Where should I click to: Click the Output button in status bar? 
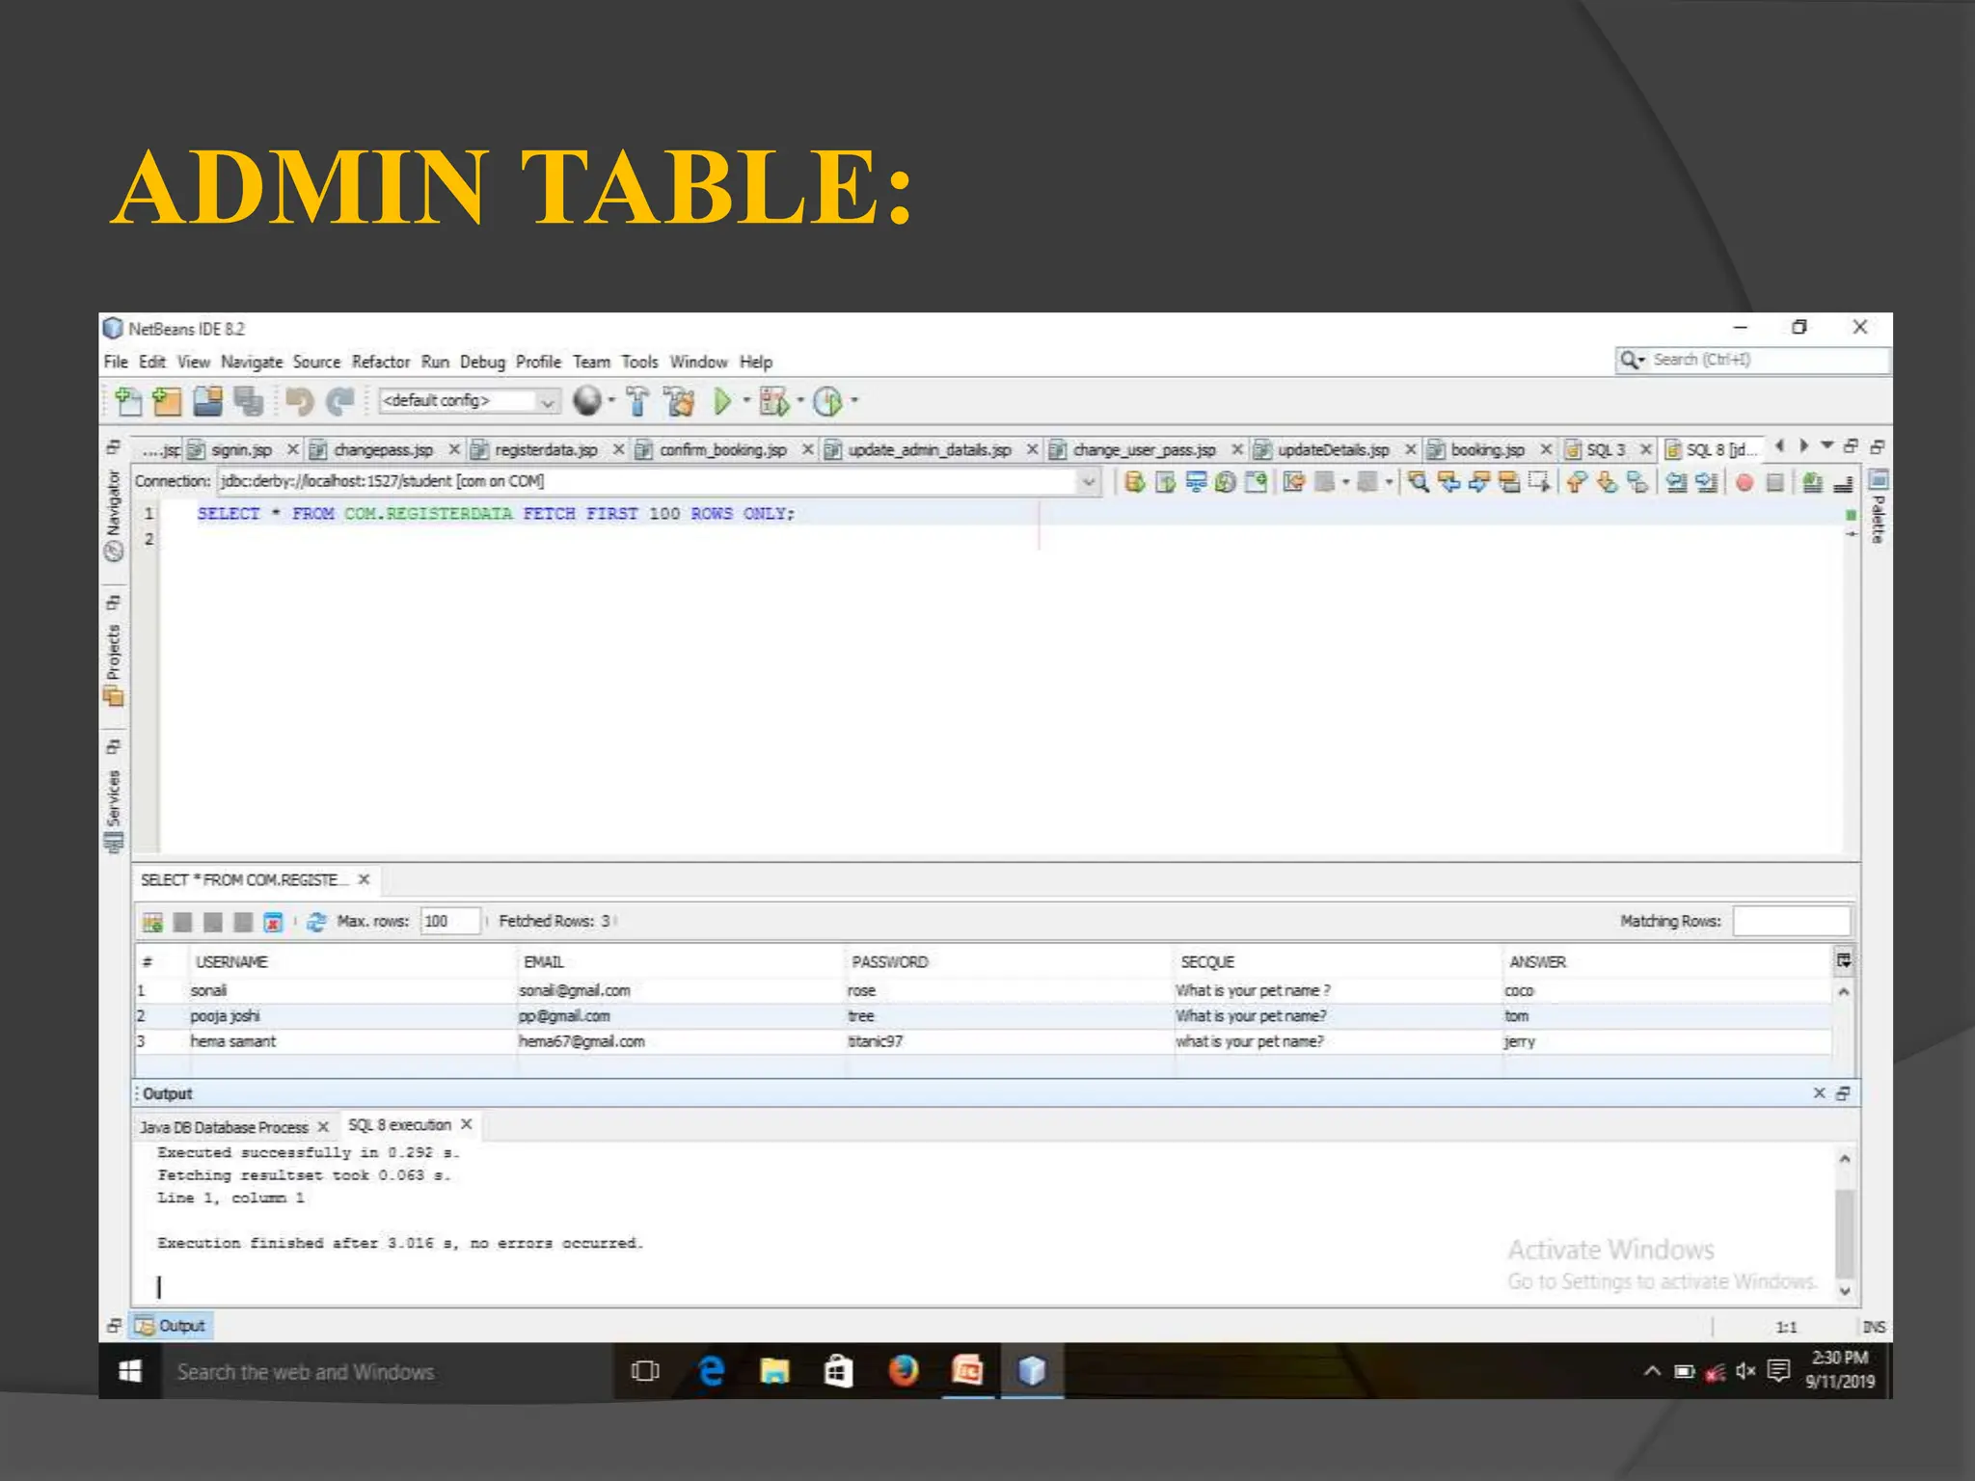click(173, 1327)
